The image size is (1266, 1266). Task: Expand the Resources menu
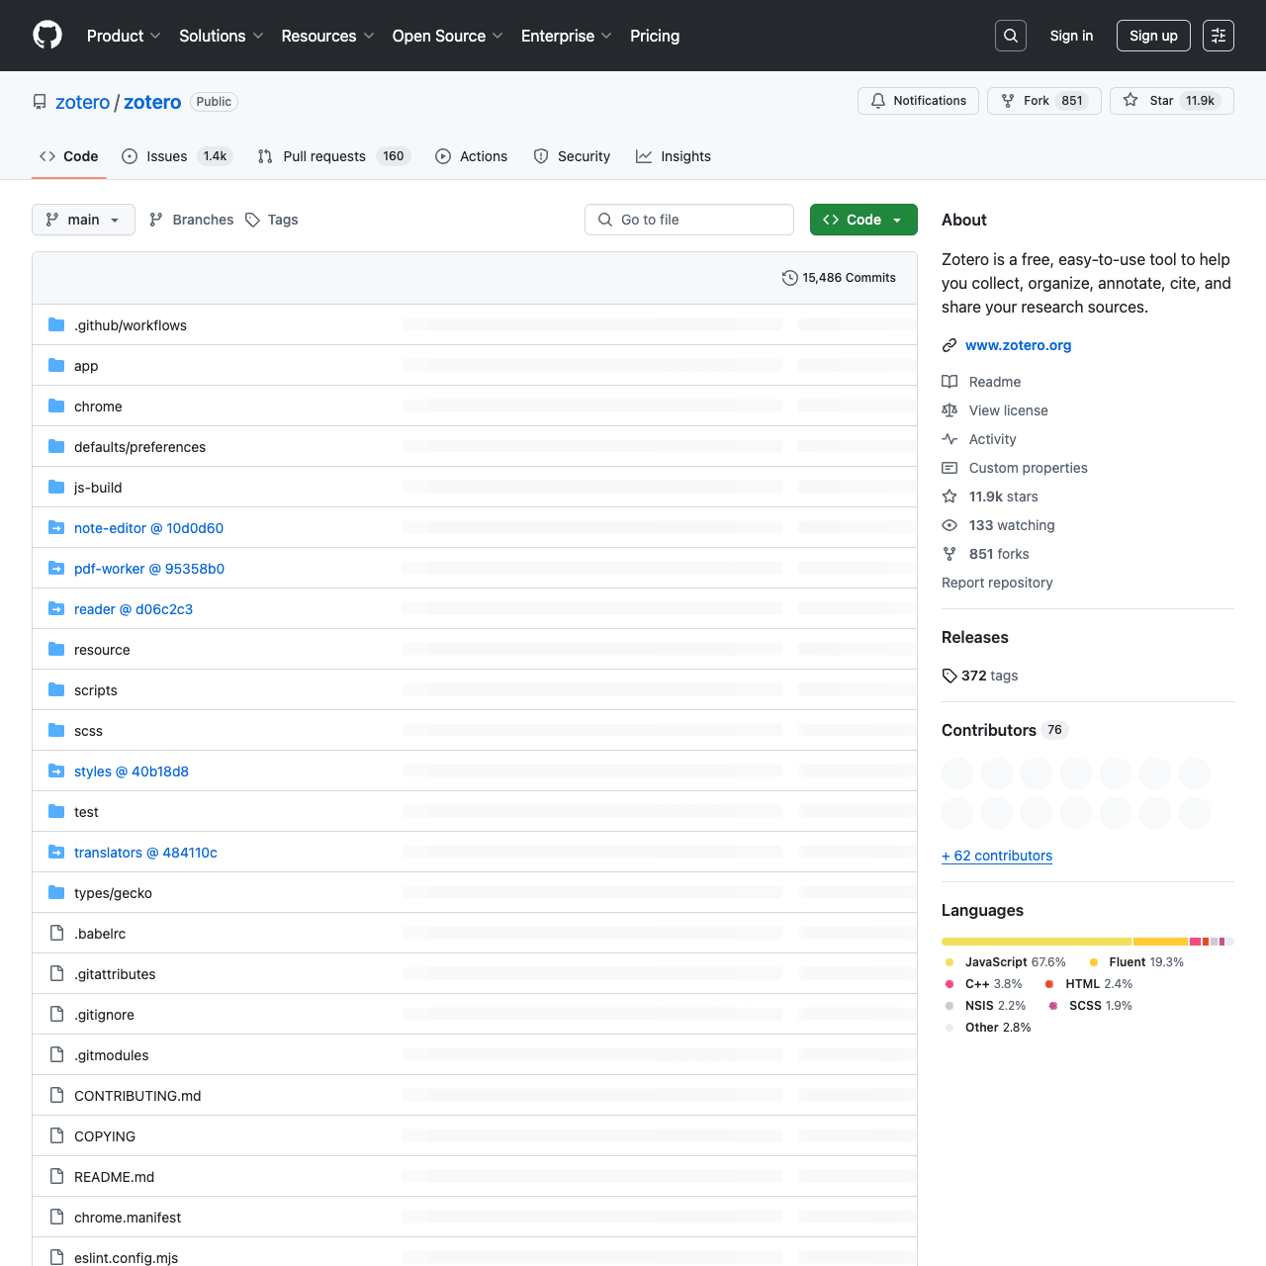pos(327,36)
